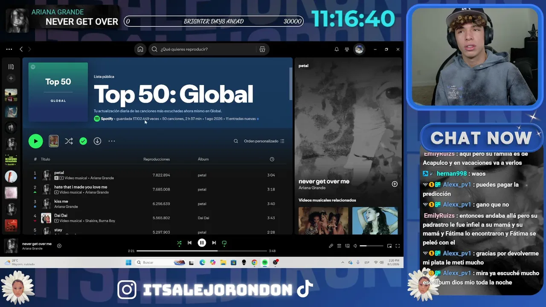The image size is (546, 307).
Task: Toggle saved checkmark for Top 50 playlist
Action: [83, 141]
